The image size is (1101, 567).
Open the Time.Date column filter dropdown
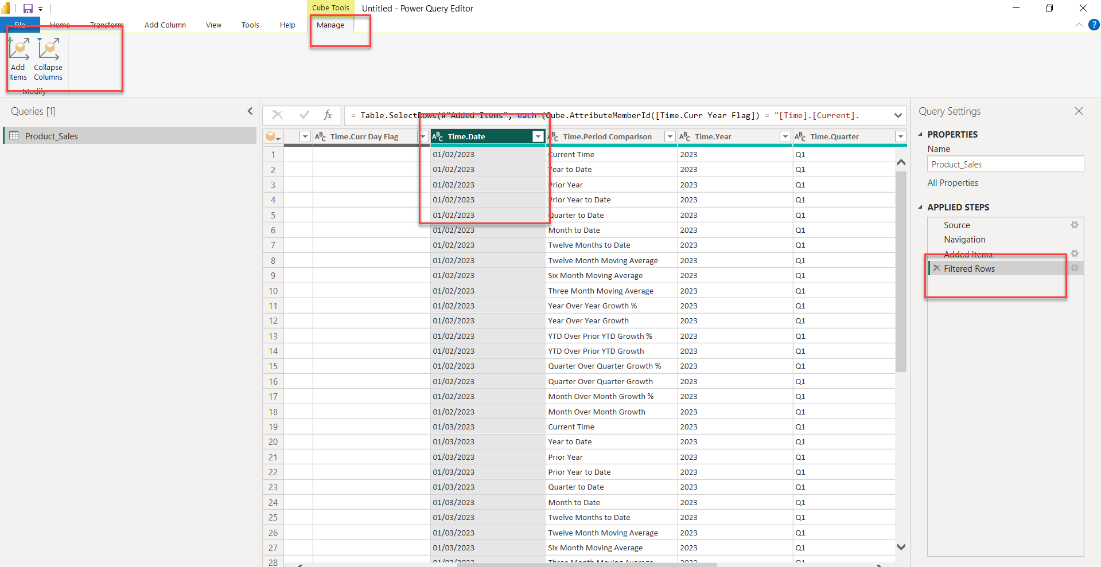[x=538, y=136]
